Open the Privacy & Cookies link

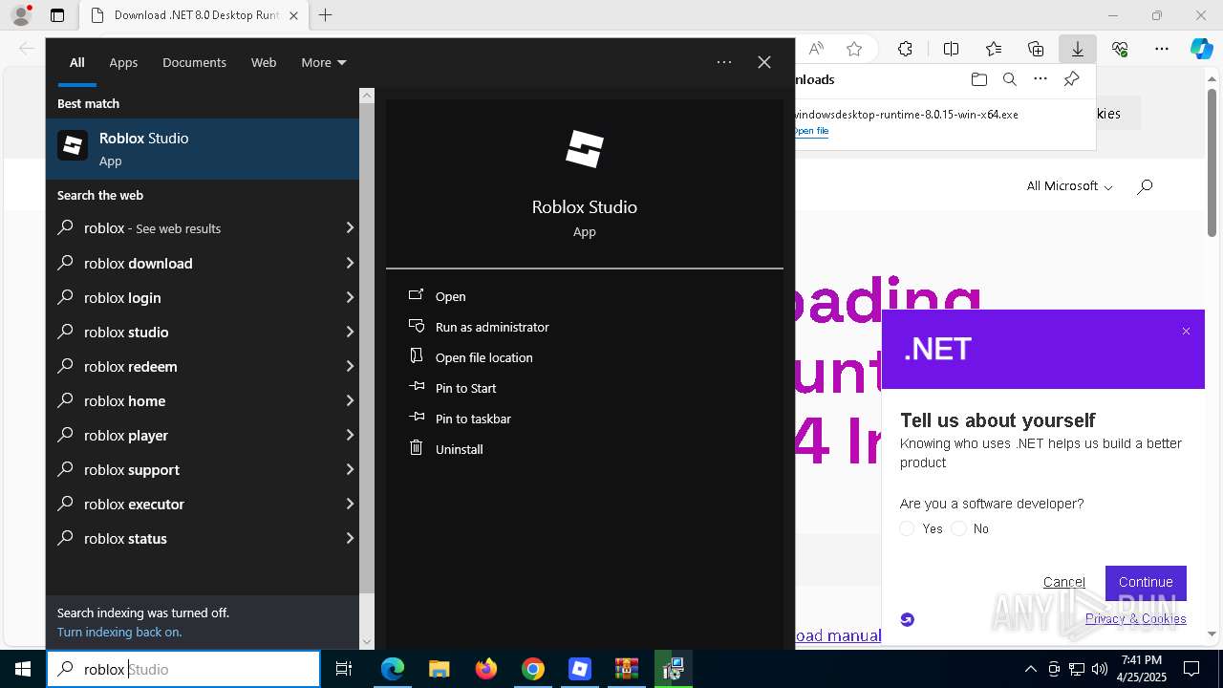point(1135,619)
